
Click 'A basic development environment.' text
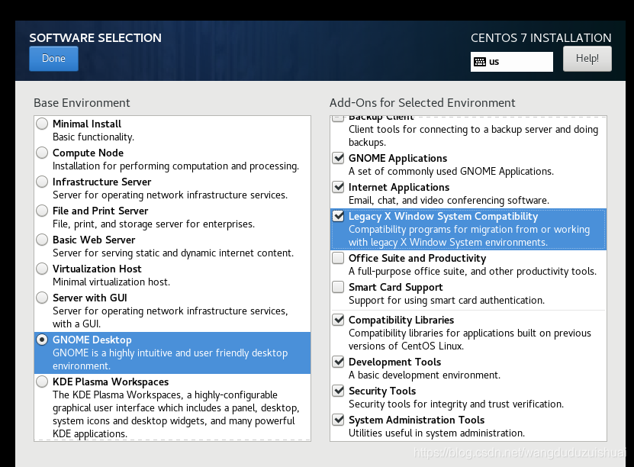pyautogui.click(x=424, y=375)
